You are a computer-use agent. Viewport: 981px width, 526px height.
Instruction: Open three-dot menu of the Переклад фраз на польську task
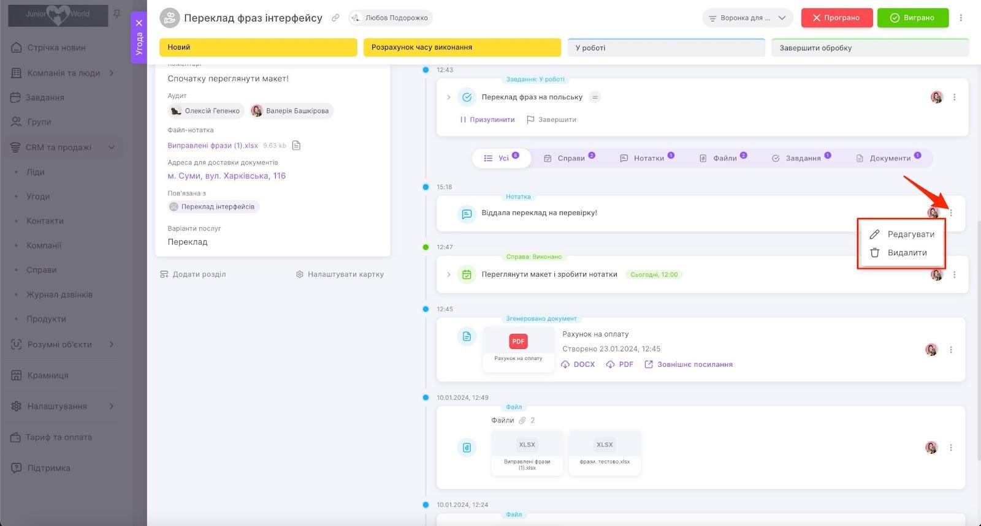954,97
